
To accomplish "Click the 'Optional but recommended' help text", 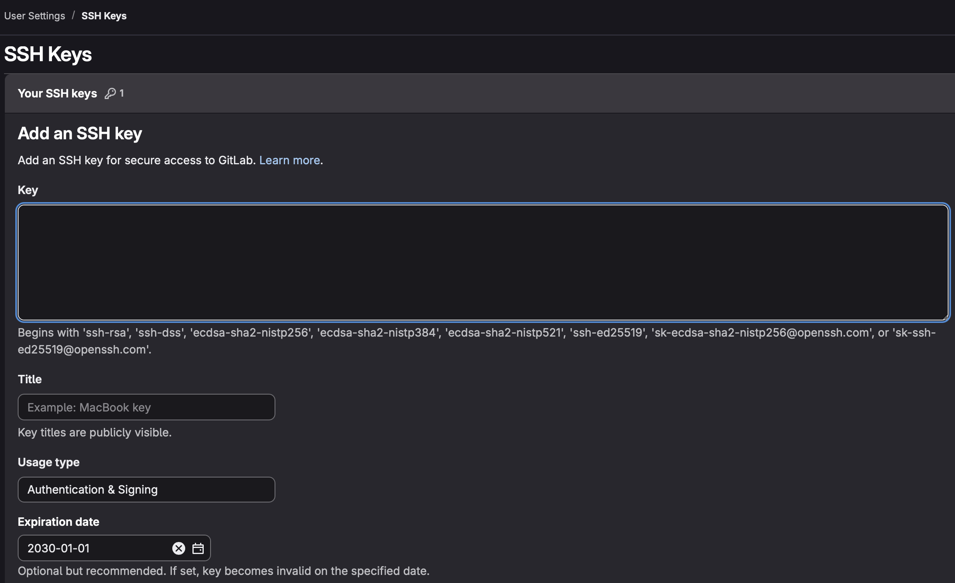I will pos(223,571).
